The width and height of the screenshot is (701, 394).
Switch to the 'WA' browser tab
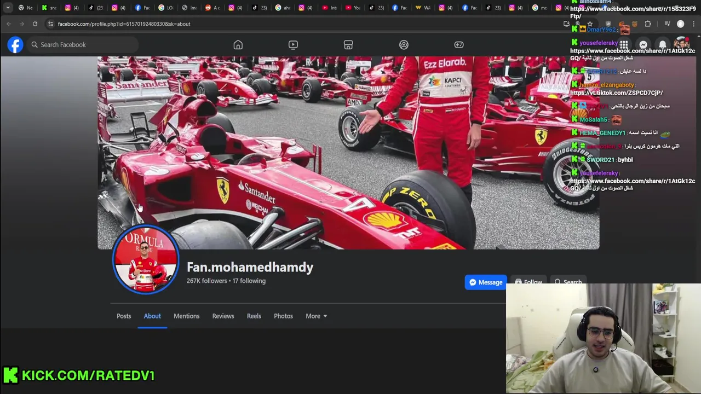pos(422,8)
